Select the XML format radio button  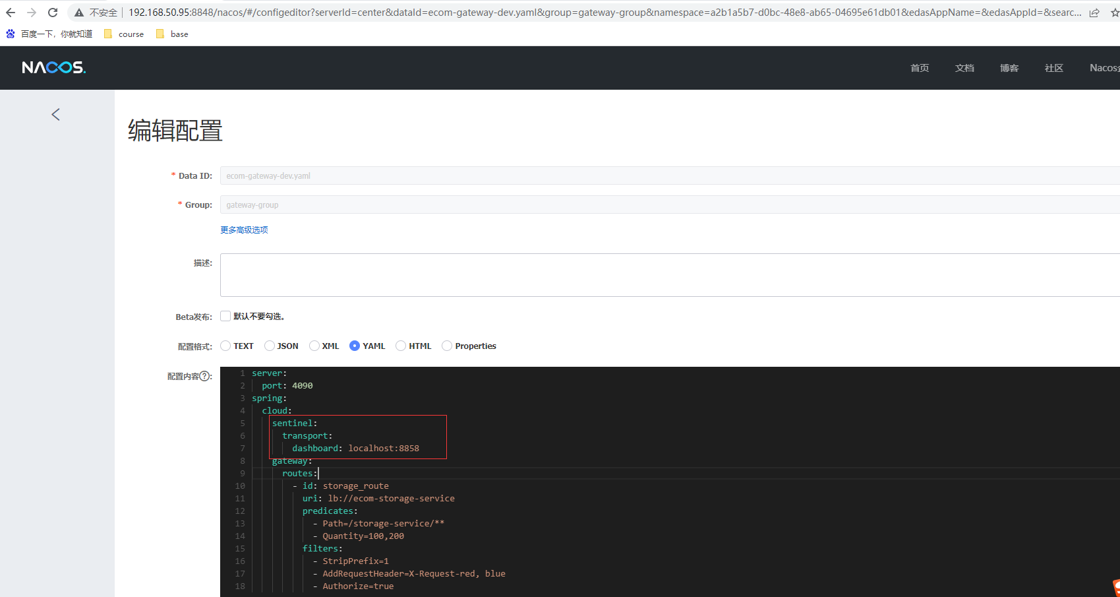click(314, 346)
